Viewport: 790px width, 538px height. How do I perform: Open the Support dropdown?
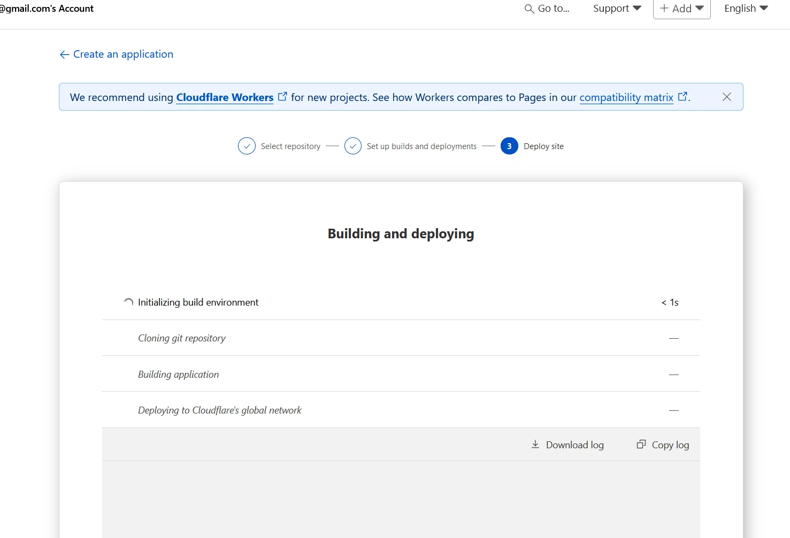(x=616, y=9)
